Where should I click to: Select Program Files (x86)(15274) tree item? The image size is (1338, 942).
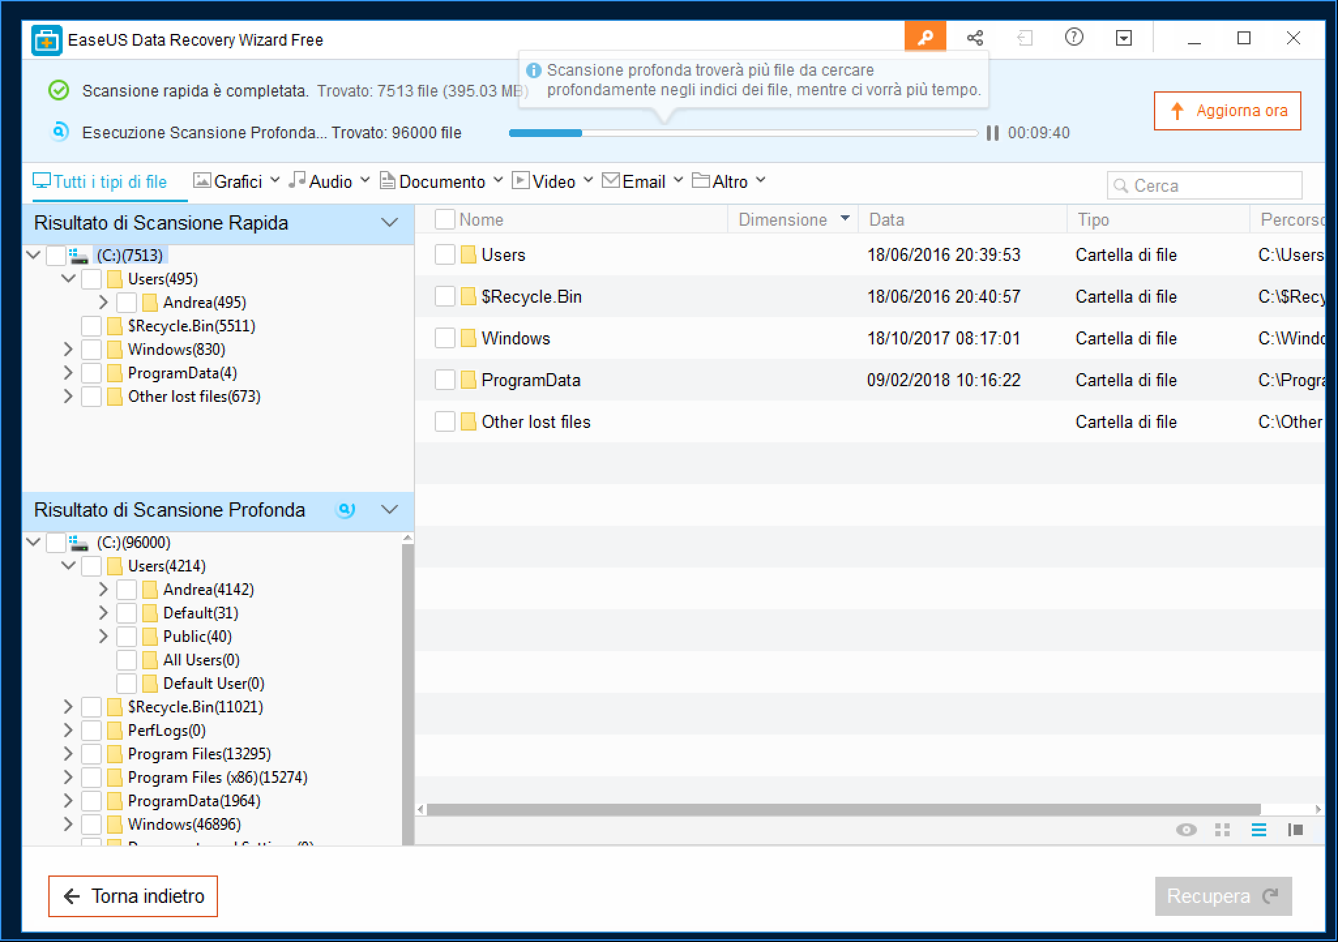click(217, 777)
